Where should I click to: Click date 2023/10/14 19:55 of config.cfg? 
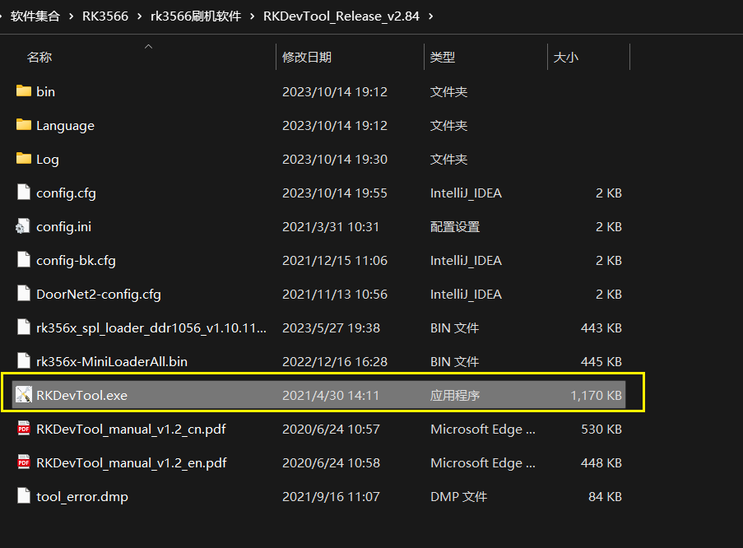click(335, 193)
